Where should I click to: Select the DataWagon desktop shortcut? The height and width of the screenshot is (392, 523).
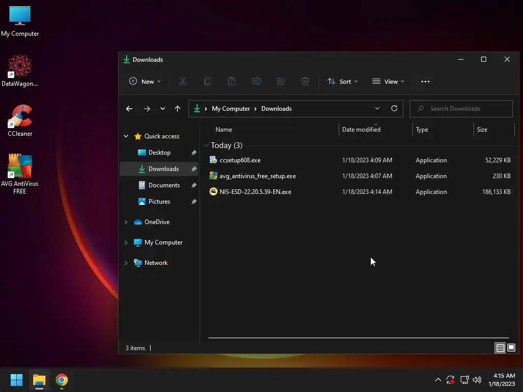(20, 70)
